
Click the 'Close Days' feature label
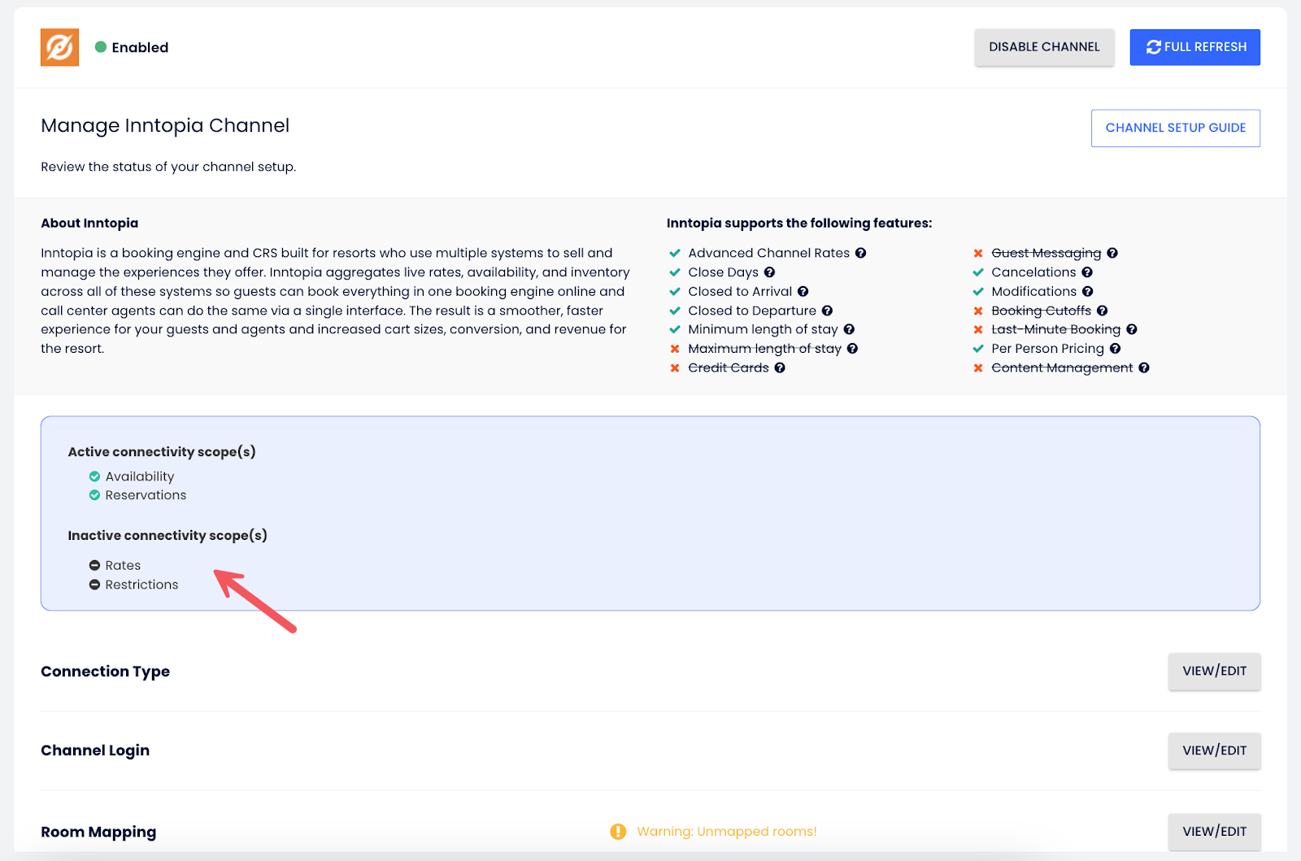723,272
